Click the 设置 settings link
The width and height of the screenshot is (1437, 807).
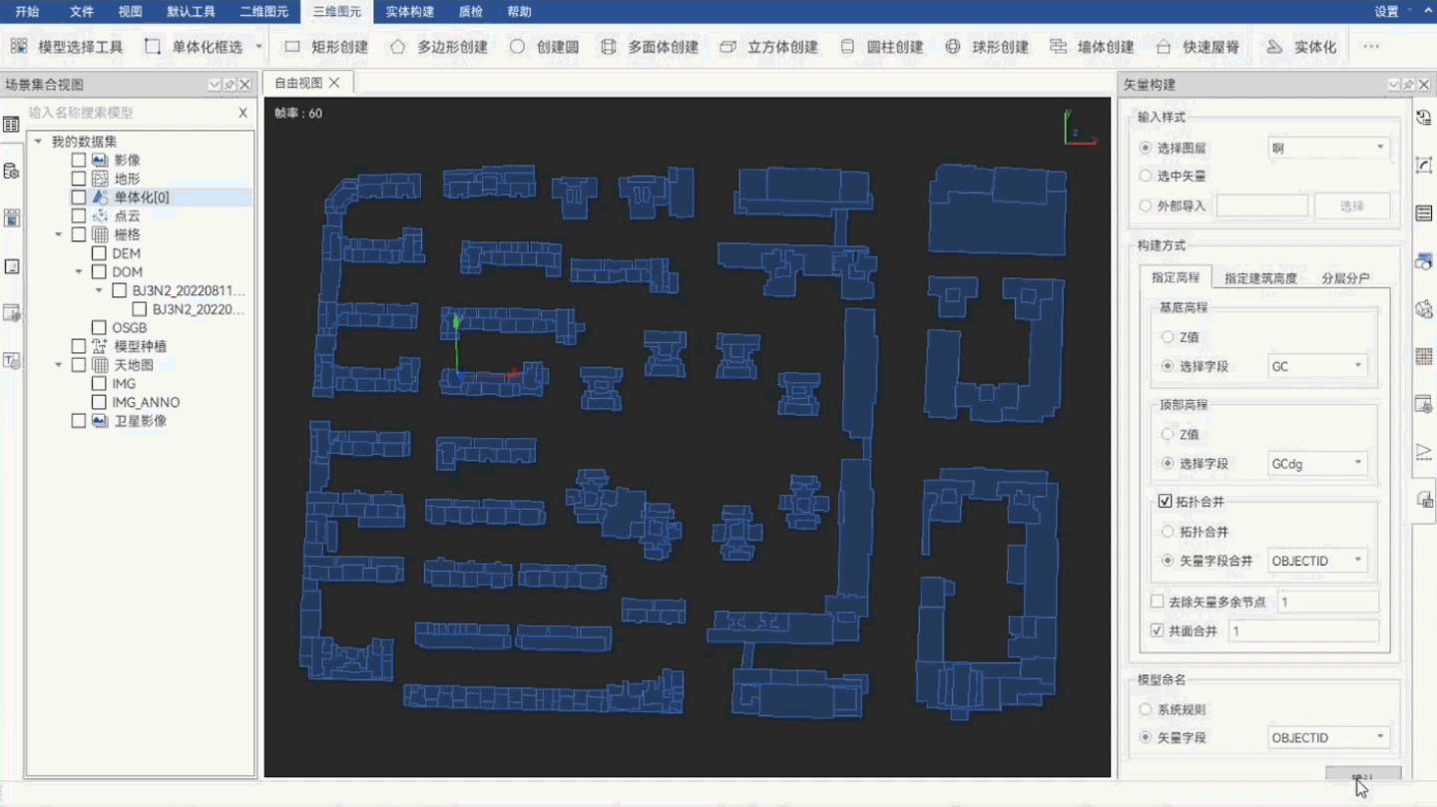tap(1387, 12)
